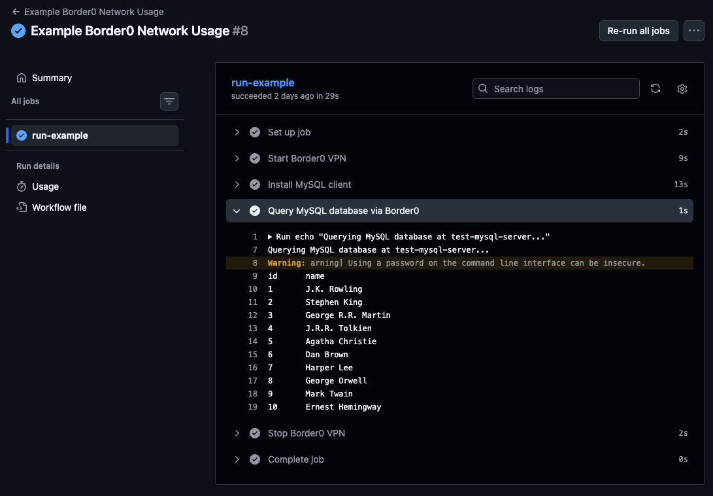
Task: Click the 'Ernest Hemingway' log row
Action: pyautogui.click(x=459, y=407)
